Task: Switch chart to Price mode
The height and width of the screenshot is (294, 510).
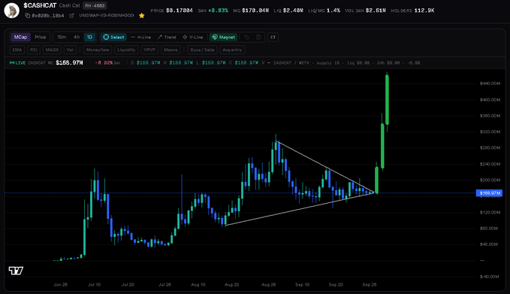Action: click(x=41, y=37)
